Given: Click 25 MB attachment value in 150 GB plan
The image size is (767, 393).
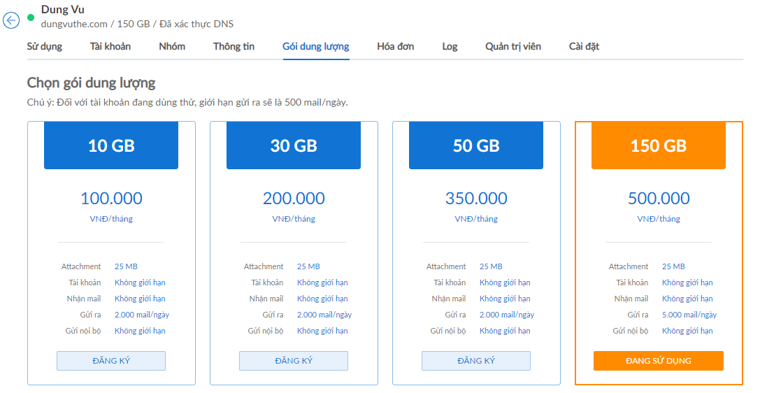Looking at the screenshot, I should coord(673,266).
